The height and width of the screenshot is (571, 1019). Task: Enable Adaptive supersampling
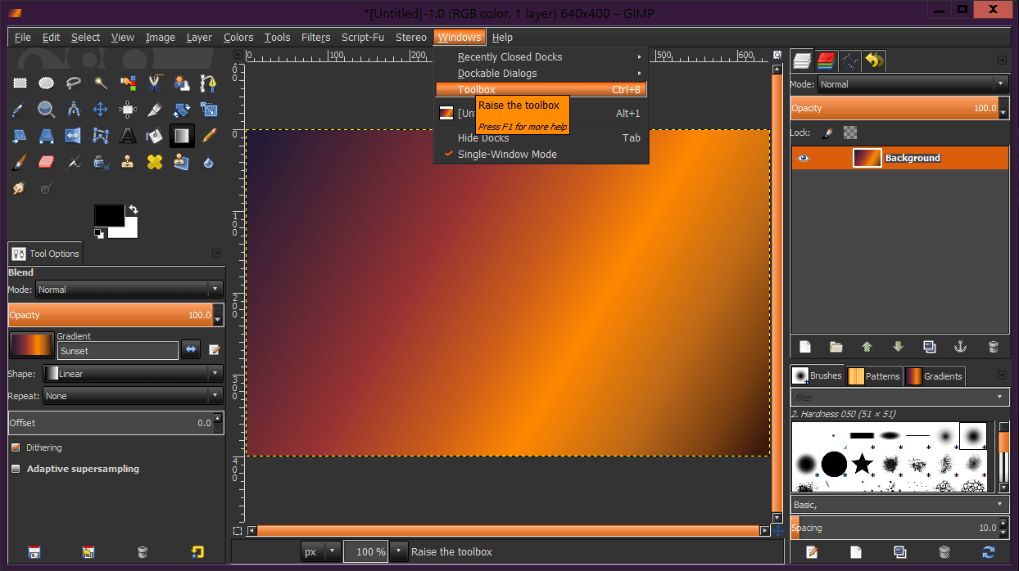tap(16, 469)
